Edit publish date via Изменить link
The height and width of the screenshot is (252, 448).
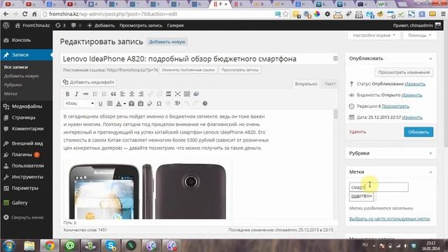412,118
